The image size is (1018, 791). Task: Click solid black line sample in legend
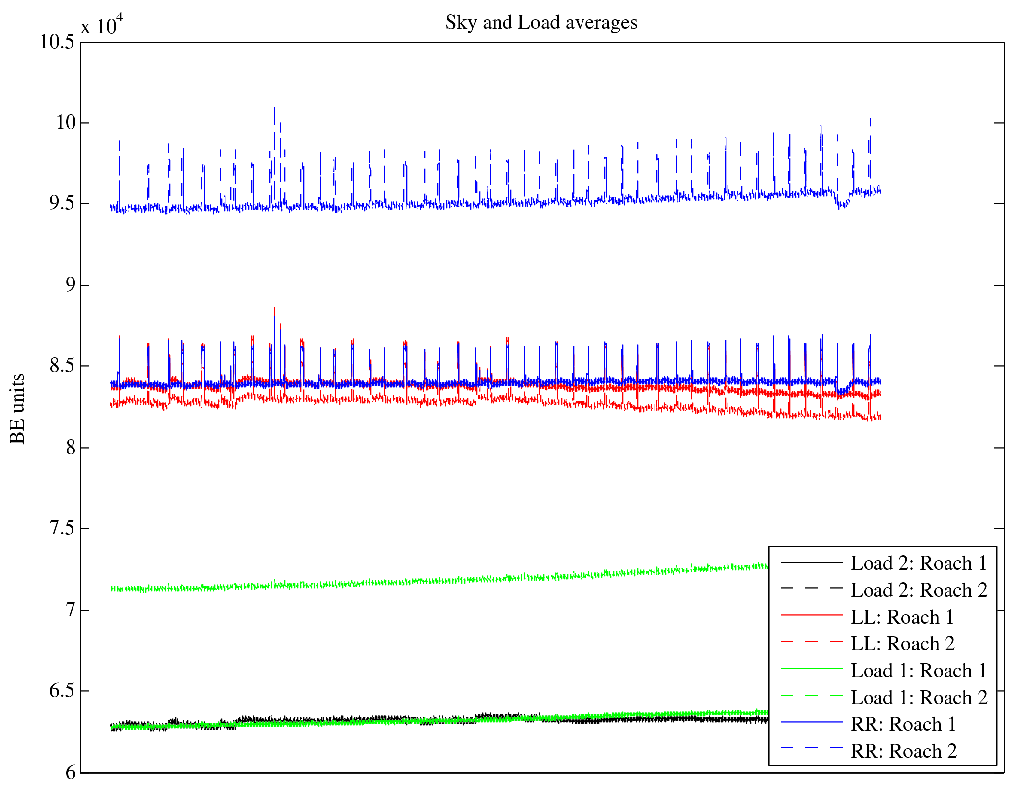click(x=811, y=562)
